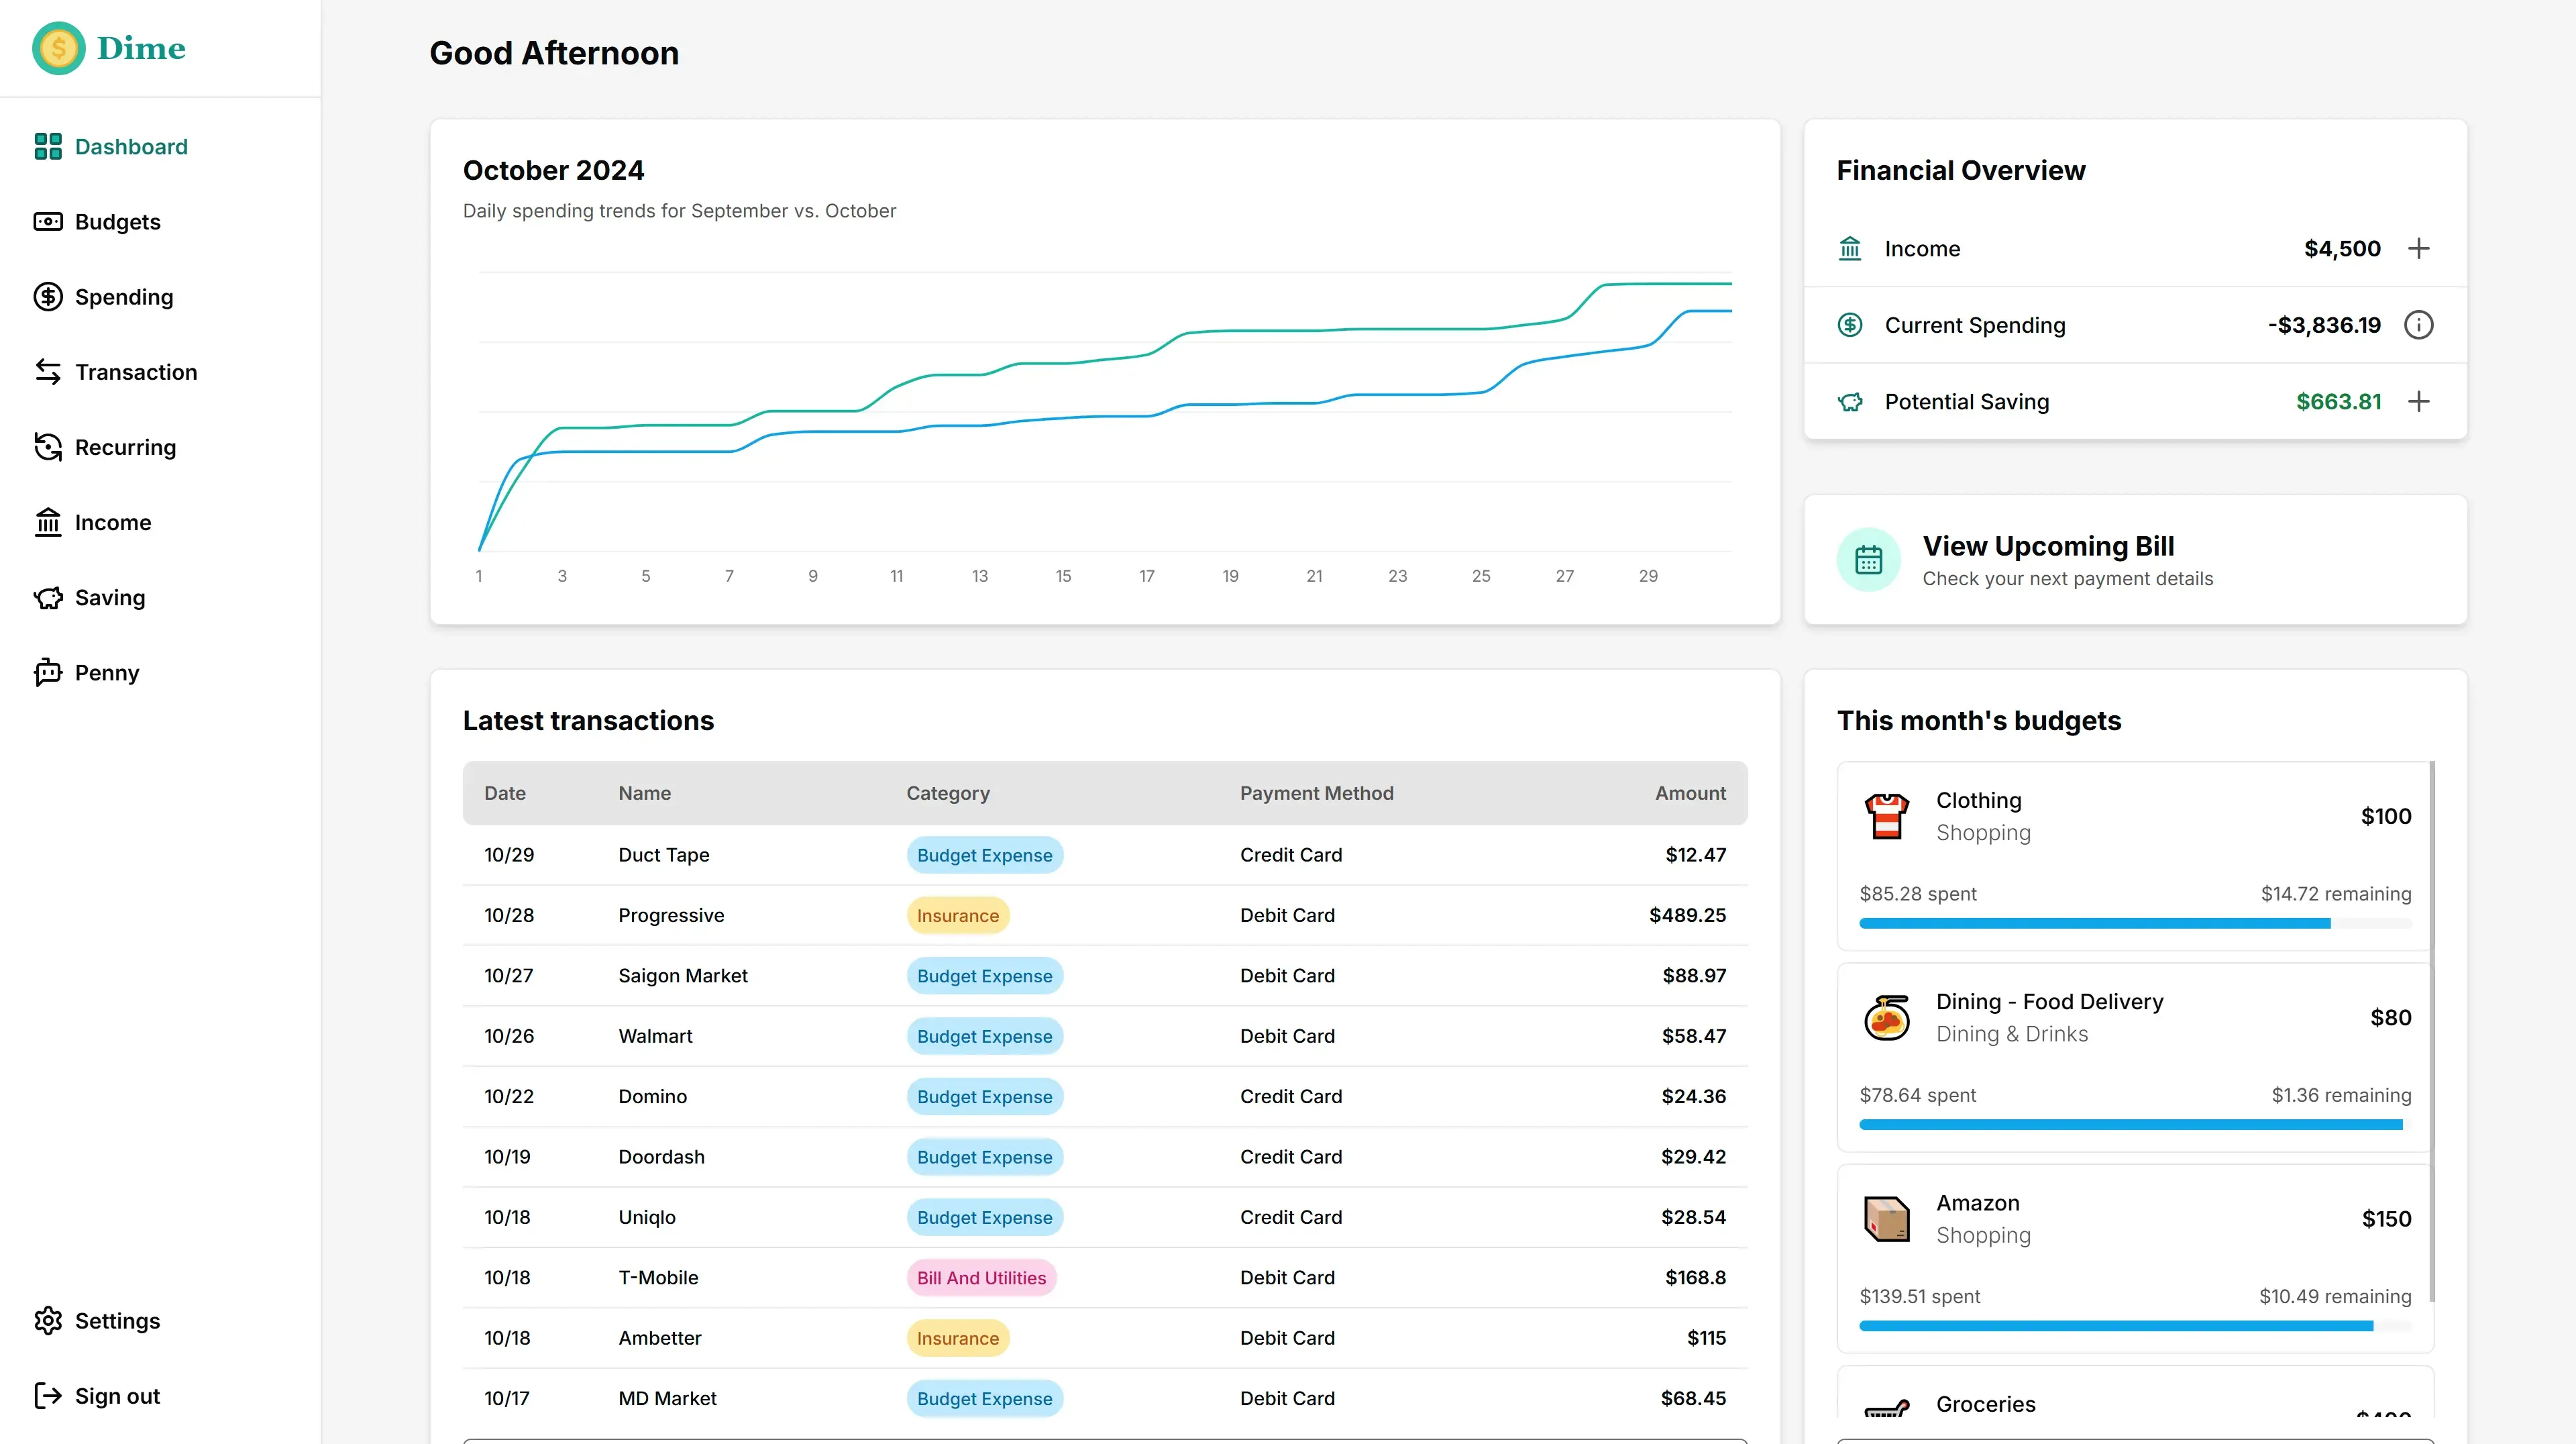The height and width of the screenshot is (1444, 2576).
Task: Click the Dime coin logo icon
Action: 58,48
